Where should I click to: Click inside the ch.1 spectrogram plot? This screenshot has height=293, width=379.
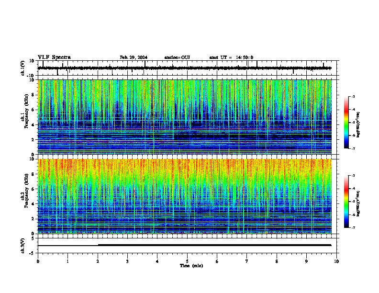pos(184,117)
